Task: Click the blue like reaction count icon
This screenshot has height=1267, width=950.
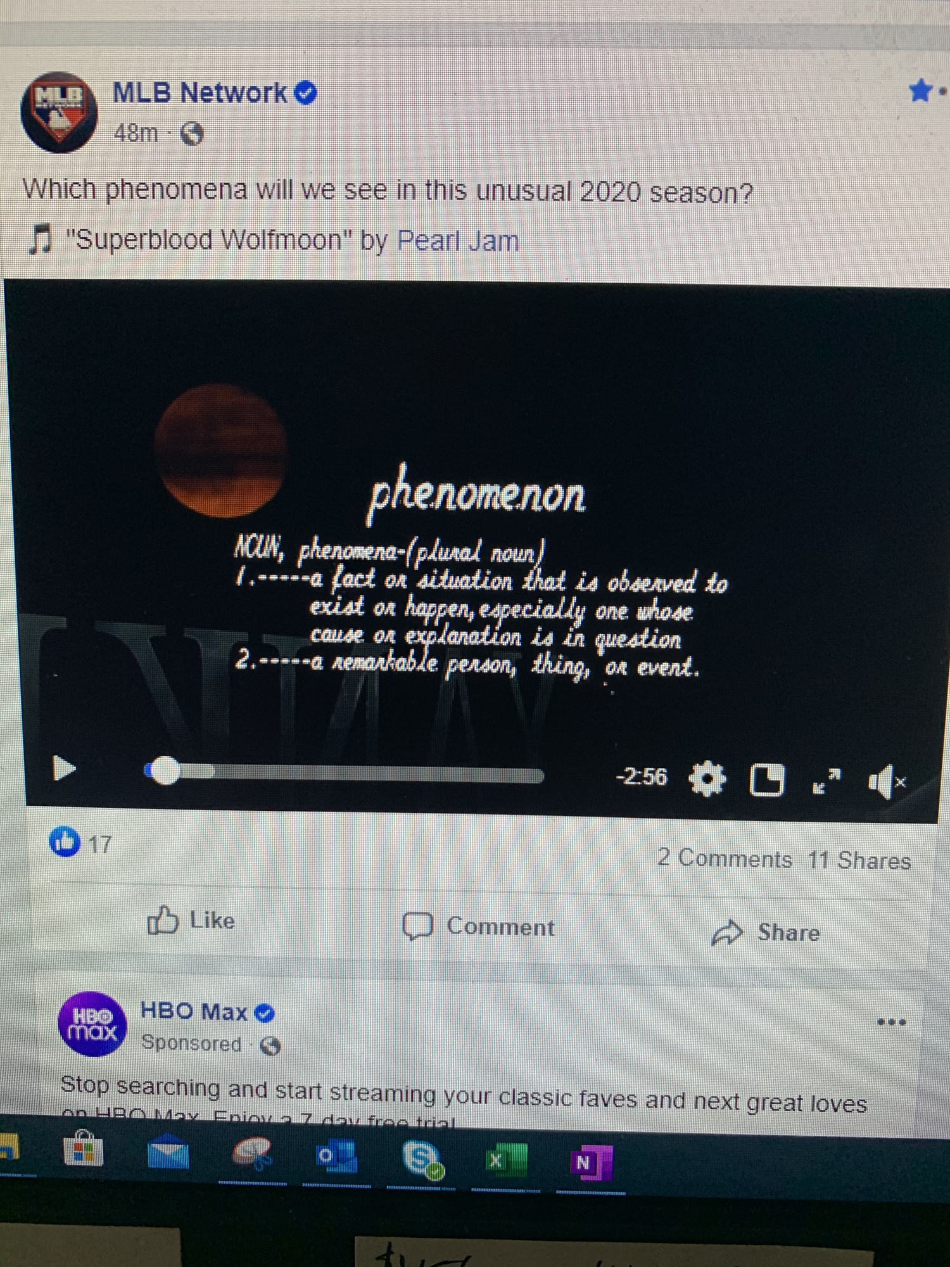Action: [65, 841]
